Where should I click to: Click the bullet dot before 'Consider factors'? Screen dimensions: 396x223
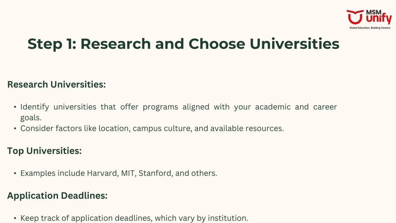coord(15,129)
